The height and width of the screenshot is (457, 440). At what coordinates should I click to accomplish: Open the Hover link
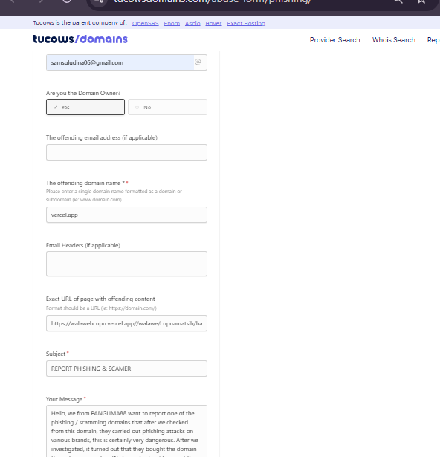(x=213, y=23)
